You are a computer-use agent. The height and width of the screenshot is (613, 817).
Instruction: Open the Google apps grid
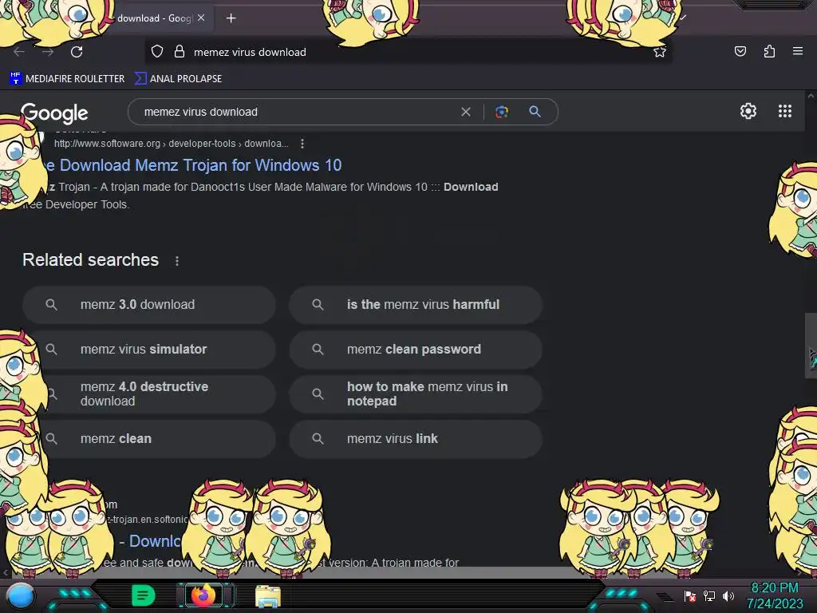pyautogui.click(x=785, y=111)
